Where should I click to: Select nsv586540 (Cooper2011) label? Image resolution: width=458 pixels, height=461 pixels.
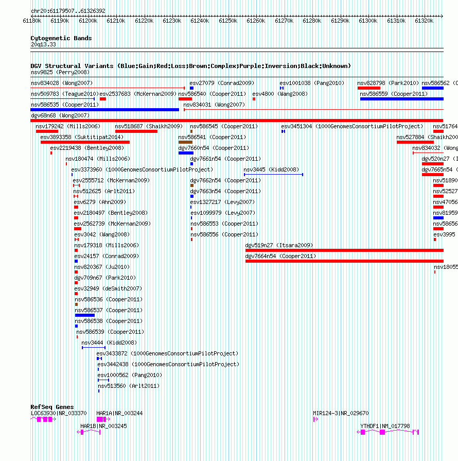(212, 94)
